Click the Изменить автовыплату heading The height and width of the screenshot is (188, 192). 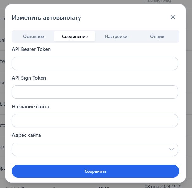pos(46,17)
